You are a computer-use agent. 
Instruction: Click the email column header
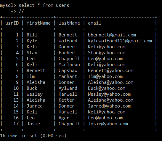(x=94, y=23)
